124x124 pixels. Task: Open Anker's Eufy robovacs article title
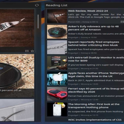click(93, 28)
